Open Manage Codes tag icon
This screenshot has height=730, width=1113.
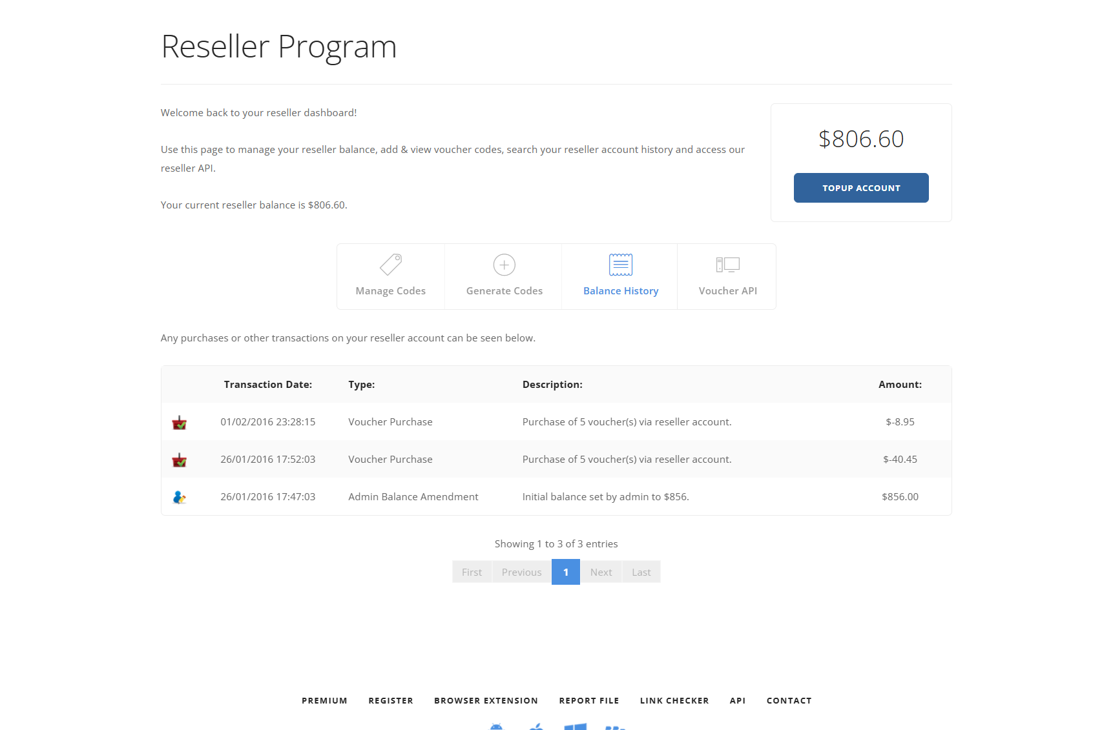391,265
